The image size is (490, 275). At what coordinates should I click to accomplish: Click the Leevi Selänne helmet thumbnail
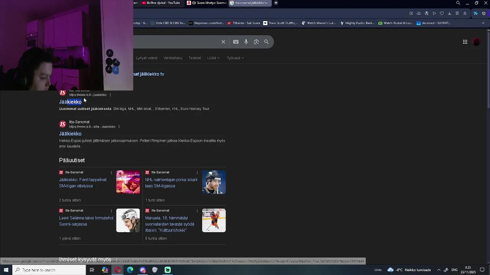click(128, 220)
